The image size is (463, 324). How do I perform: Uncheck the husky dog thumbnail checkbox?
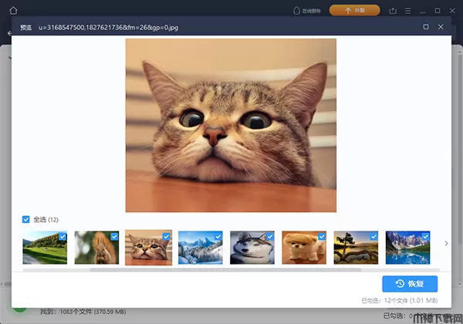[270, 236]
